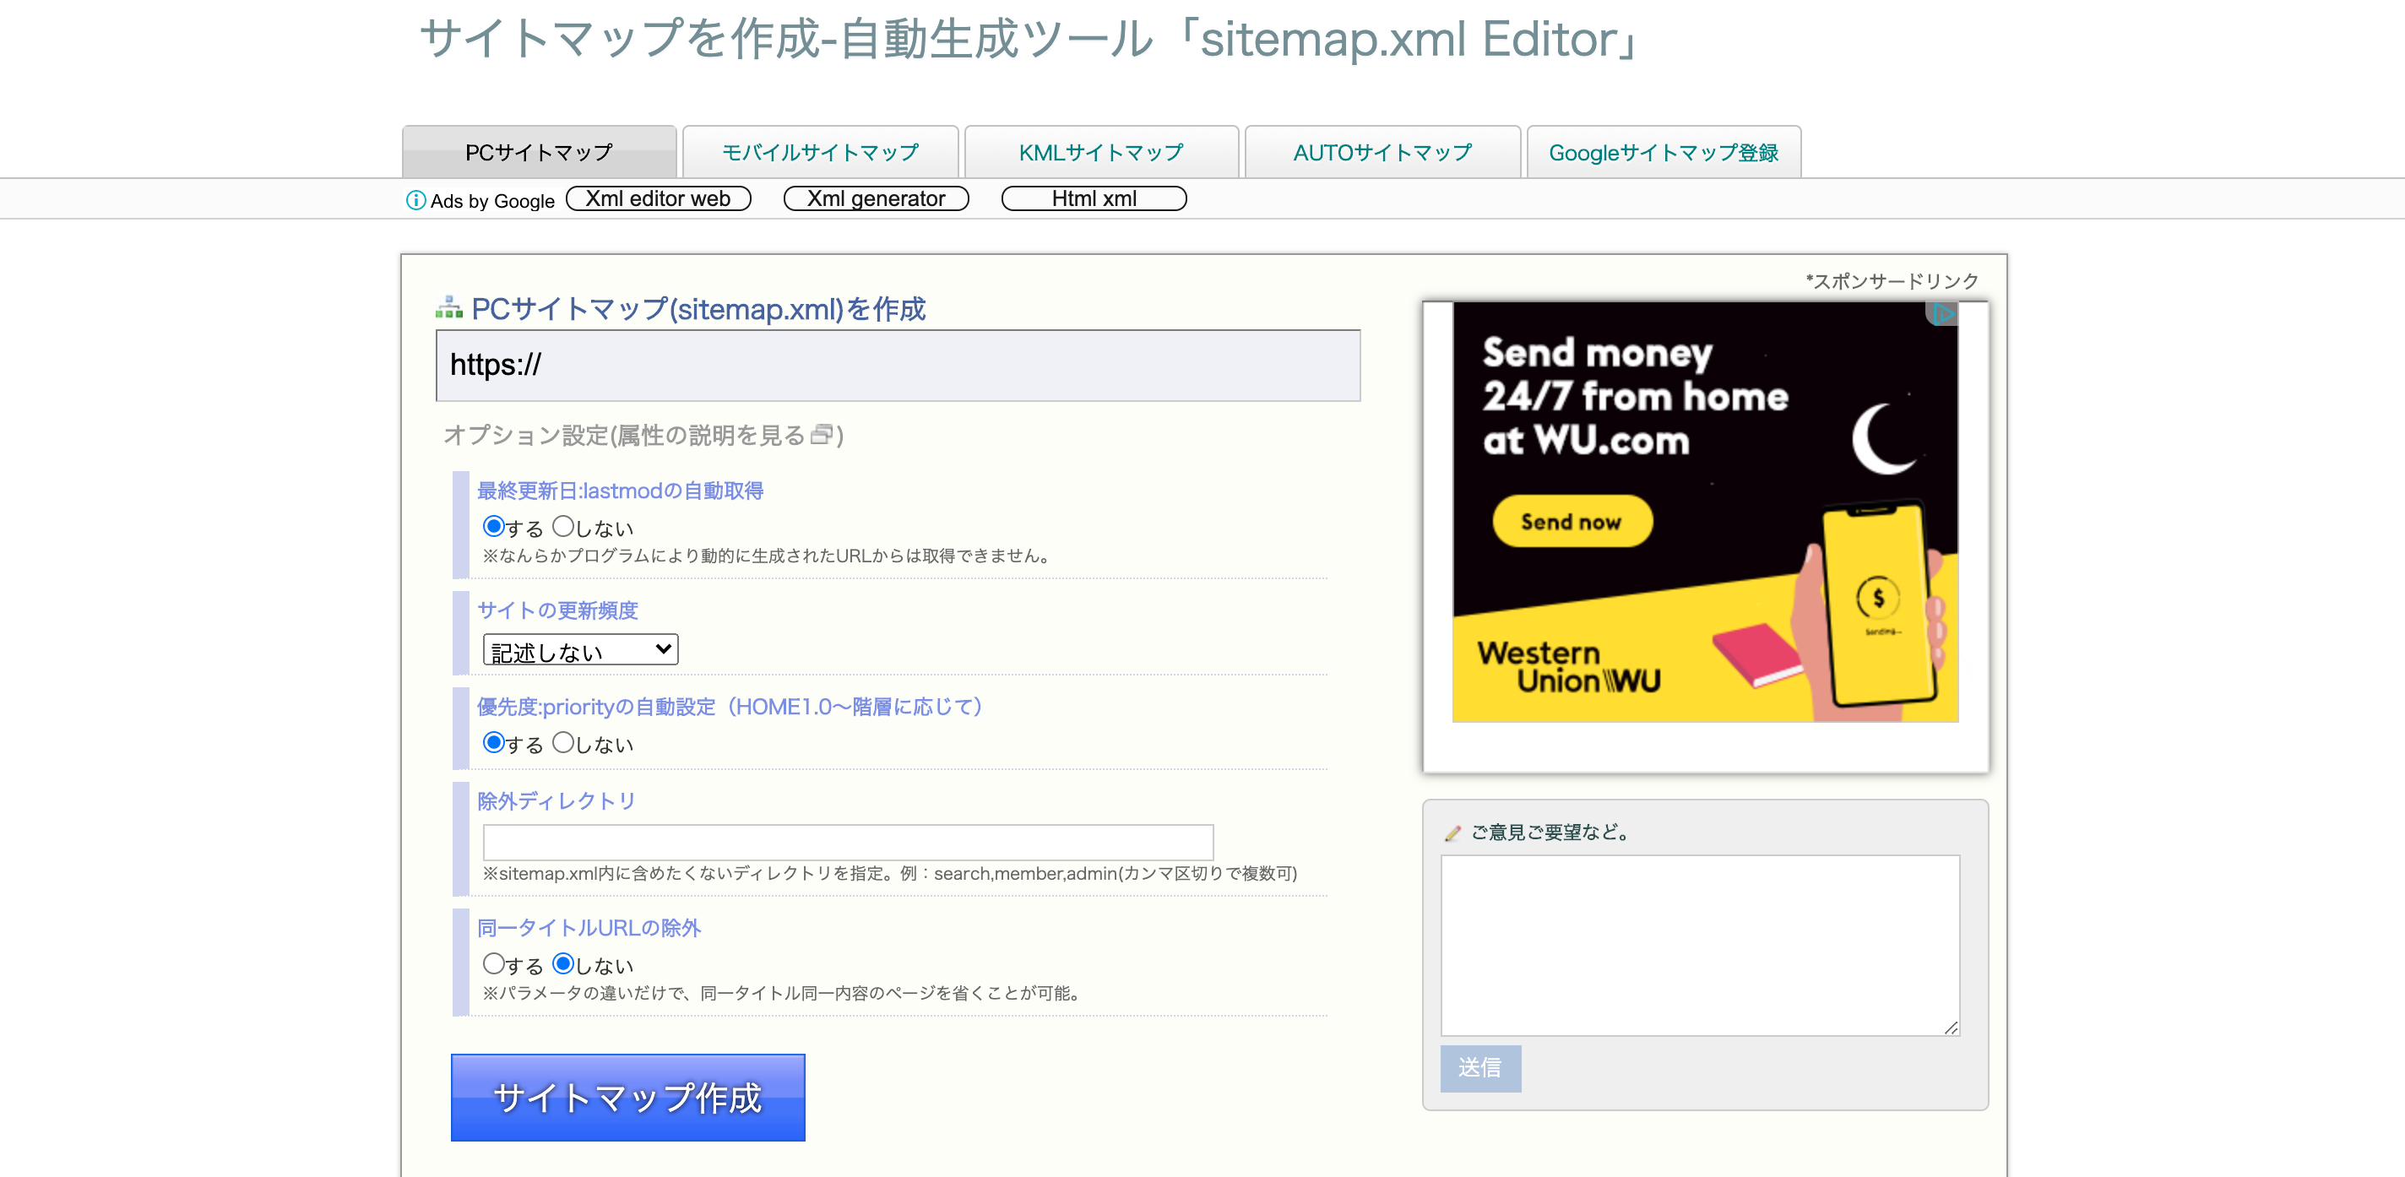2405x1177 pixels.
Task: Click the PCサイトマップ tab
Action: pos(540,150)
